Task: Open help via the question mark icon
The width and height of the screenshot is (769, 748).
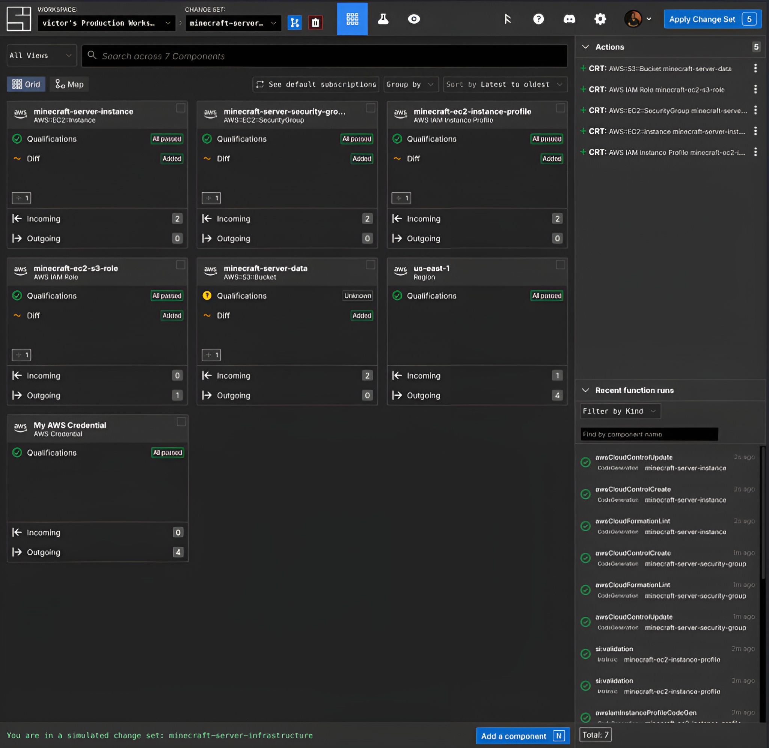Action: pyautogui.click(x=538, y=19)
